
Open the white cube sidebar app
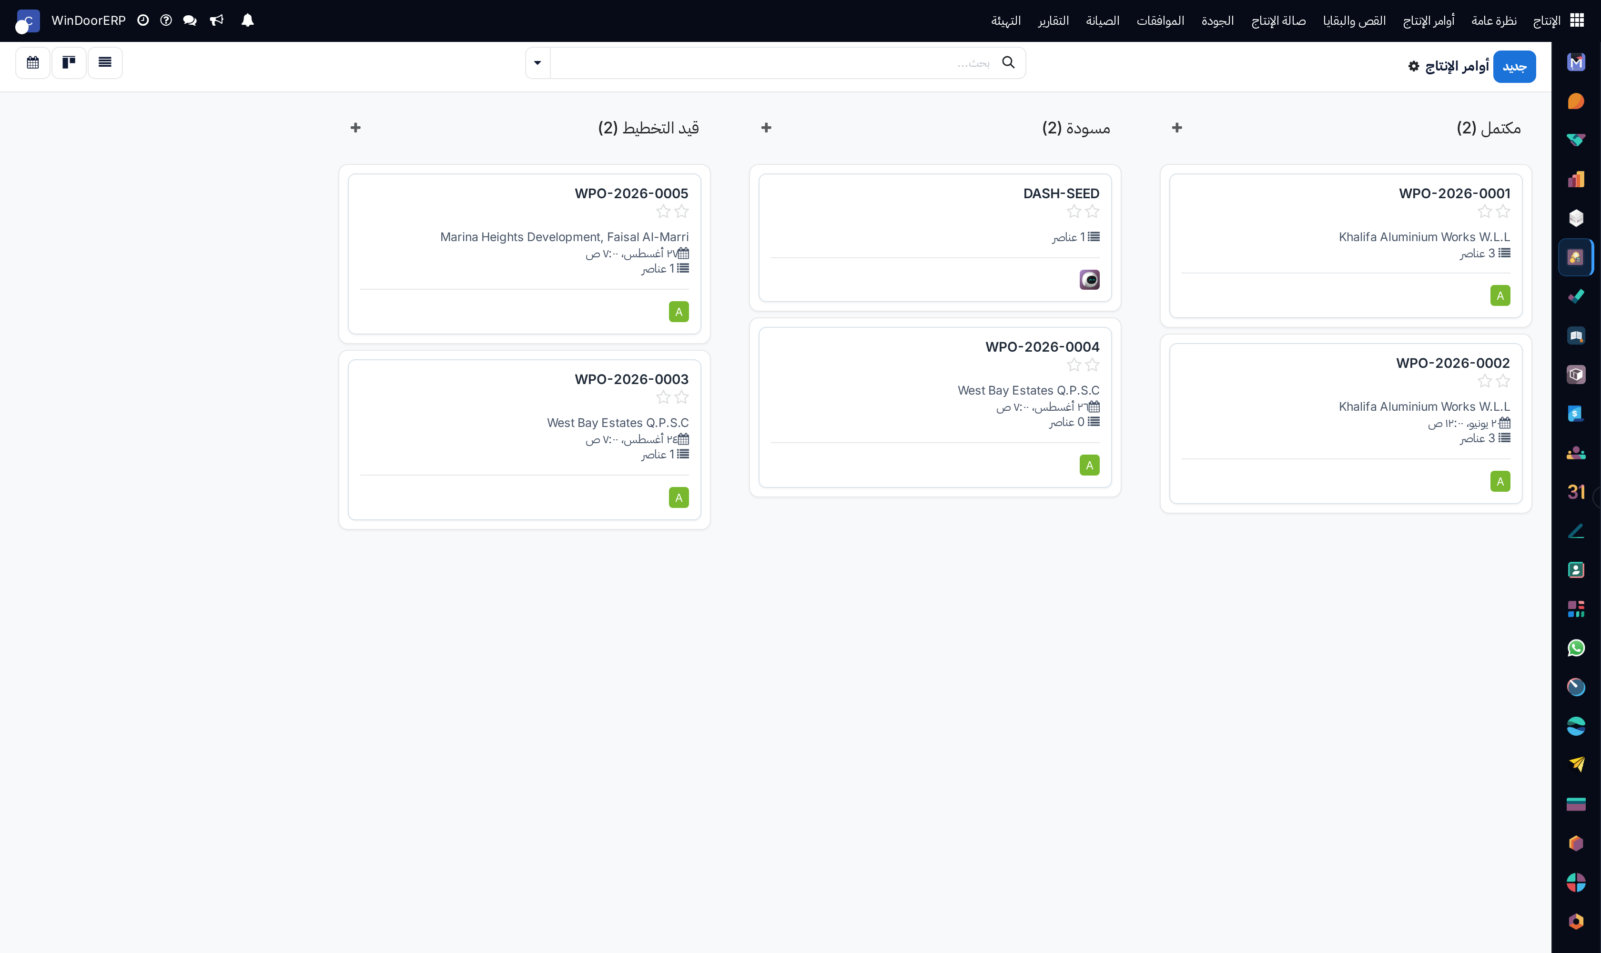point(1576,218)
